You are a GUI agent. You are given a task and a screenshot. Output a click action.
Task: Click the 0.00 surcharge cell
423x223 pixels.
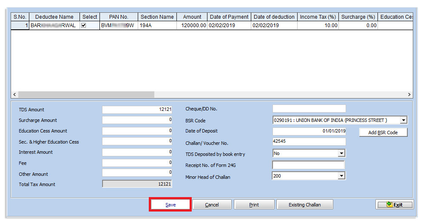[358, 25]
